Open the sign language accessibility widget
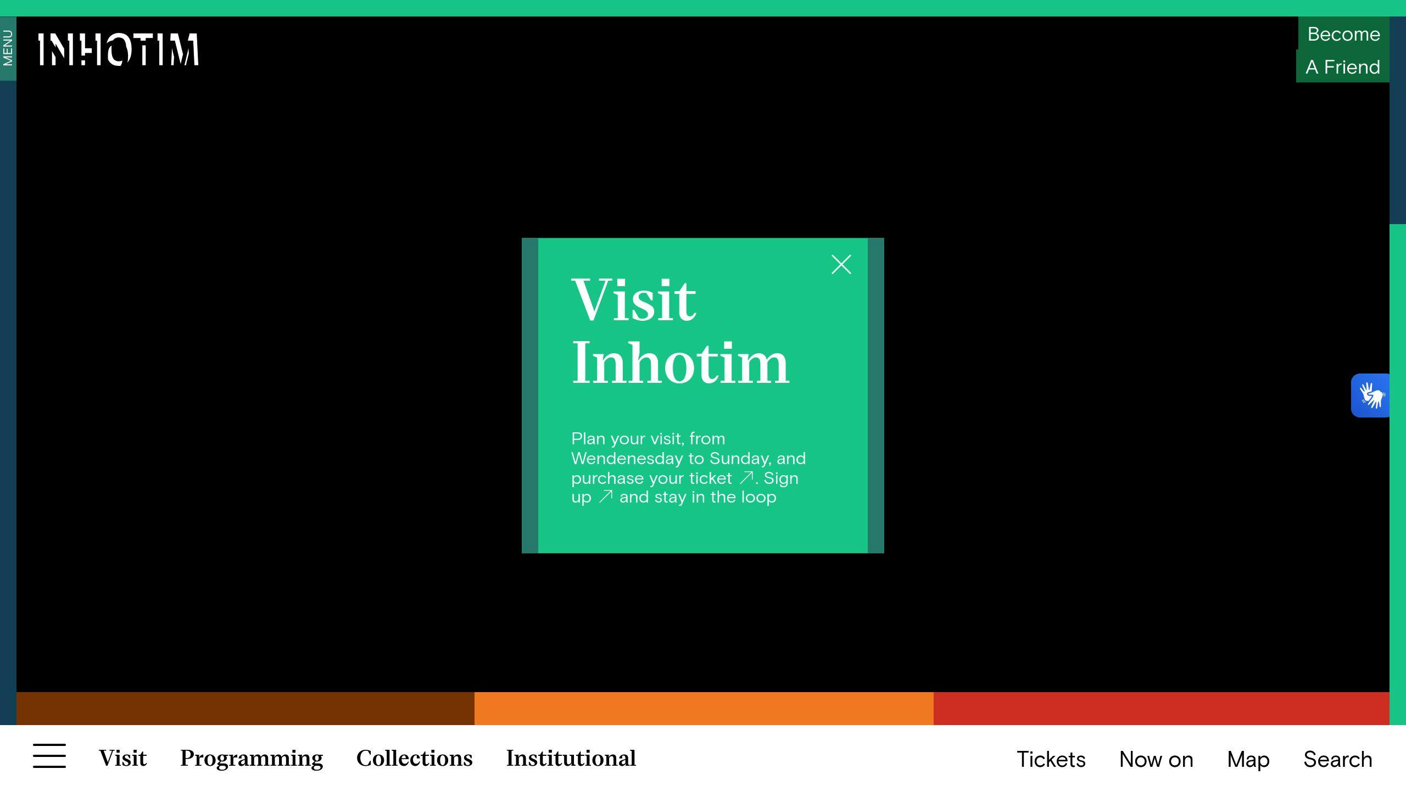The width and height of the screenshot is (1406, 791). coord(1371,396)
